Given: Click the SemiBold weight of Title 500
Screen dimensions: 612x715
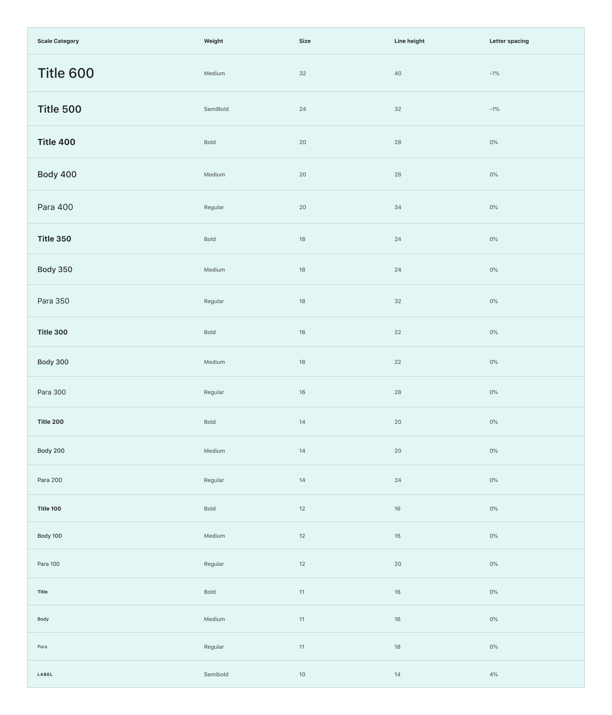Looking at the screenshot, I should pyautogui.click(x=216, y=109).
